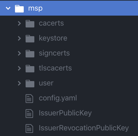Click the msp folder icon
Image resolution: width=138 pixels, height=136 pixels.
click(19, 9)
